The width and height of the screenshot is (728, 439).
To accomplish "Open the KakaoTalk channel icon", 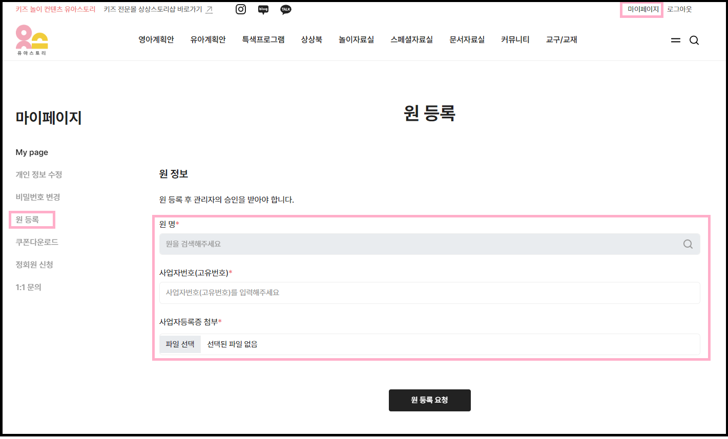I will point(286,9).
